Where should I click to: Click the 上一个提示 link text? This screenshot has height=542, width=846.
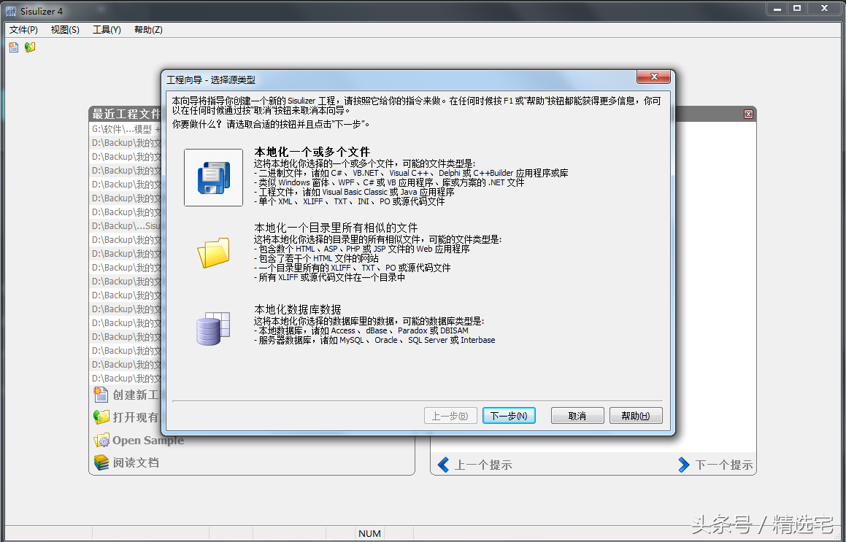483,465
